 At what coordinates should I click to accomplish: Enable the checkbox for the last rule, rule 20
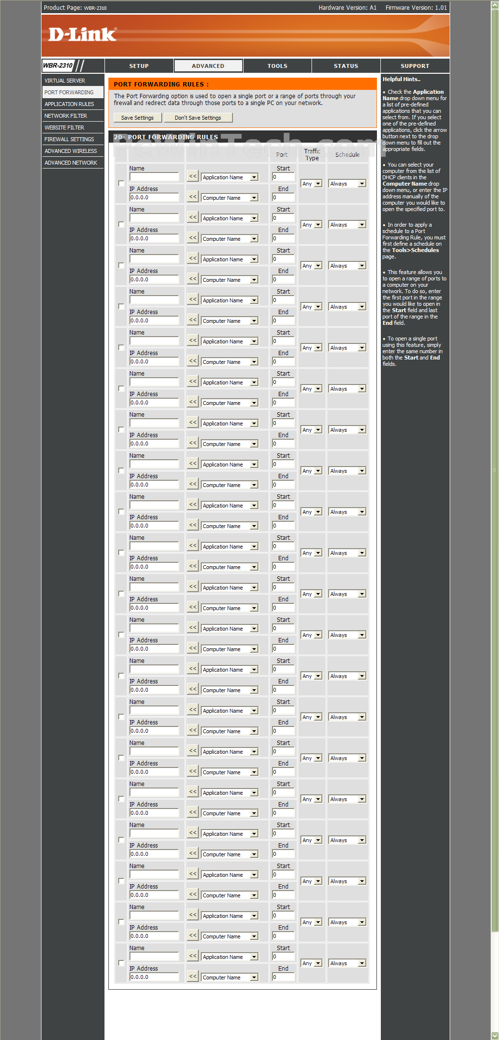point(121,963)
